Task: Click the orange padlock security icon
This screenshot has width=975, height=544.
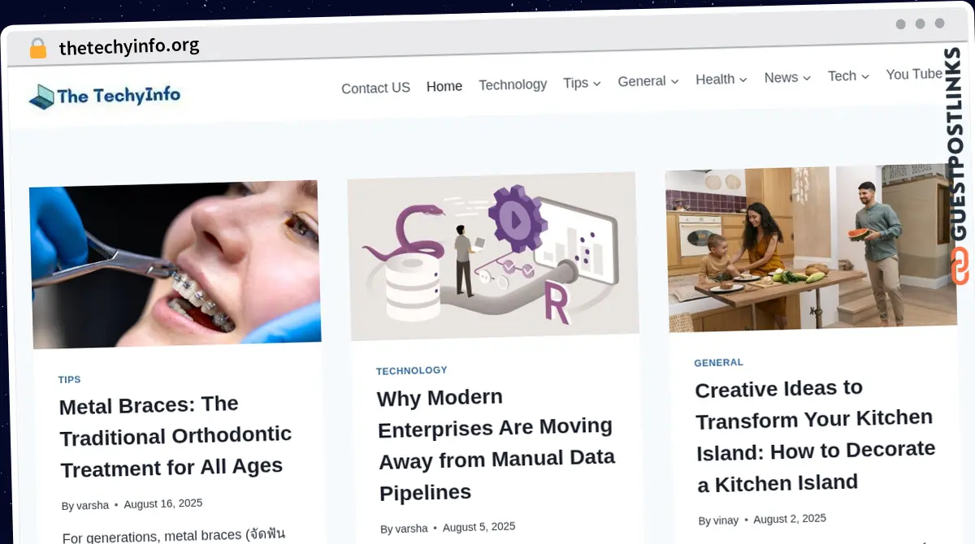Action: [x=37, y=48]
